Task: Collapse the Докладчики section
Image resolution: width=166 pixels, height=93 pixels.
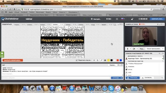Action: pos(127,56)
